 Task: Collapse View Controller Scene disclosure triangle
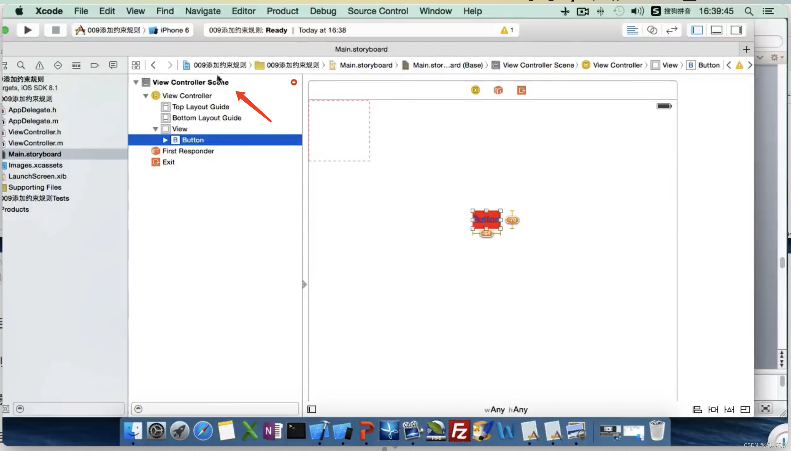pyautogui.click(x=136, y=82)
